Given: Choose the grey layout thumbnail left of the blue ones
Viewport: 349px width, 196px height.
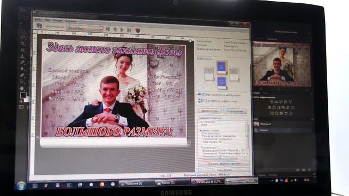Looking at the screenshot, I should click(x=209, y=73).
